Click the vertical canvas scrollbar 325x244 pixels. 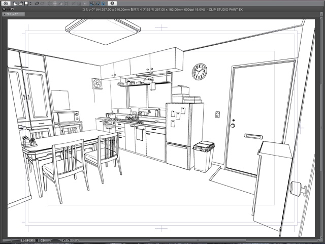tap(321, 128)
